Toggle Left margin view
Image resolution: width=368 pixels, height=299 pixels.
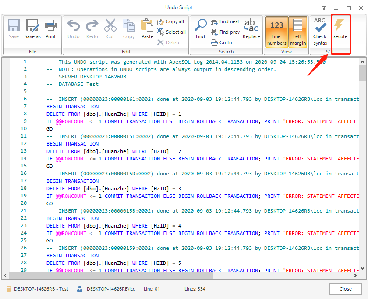pyautogui.click(x=297, y=32)
